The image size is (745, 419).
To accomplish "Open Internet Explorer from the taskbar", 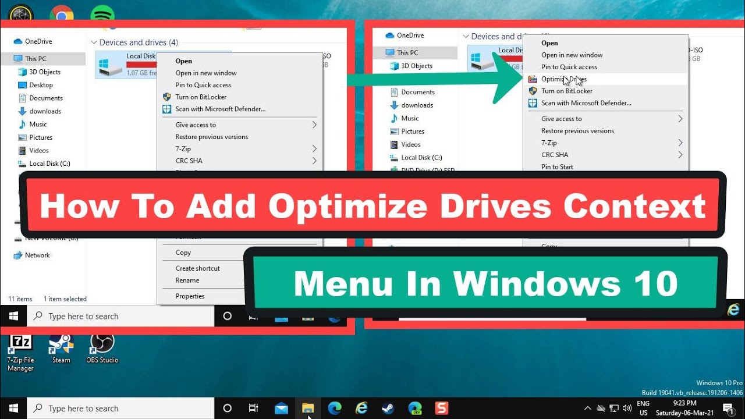I will point(361,408).
